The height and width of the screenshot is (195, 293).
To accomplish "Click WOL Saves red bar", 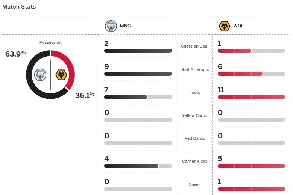I will tap(251, 189).
